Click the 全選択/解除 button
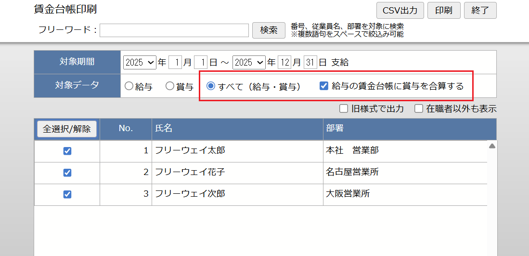Screen dimensions: 529x256 tap(67, 129)
